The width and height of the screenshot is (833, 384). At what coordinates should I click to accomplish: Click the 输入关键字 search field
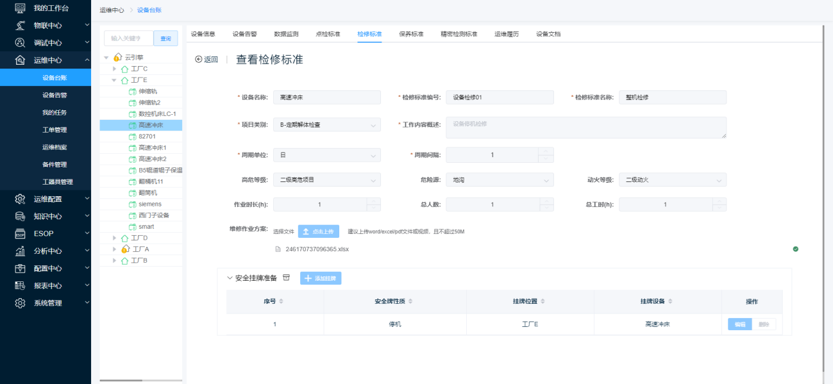point(129,38)
